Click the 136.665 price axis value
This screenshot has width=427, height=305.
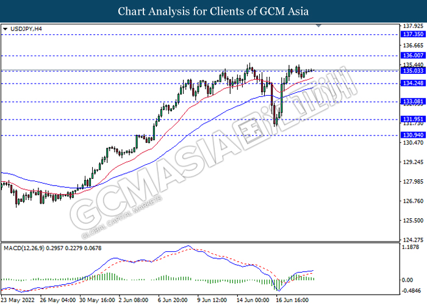[x=413, y=46]
